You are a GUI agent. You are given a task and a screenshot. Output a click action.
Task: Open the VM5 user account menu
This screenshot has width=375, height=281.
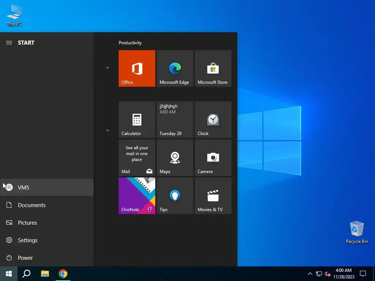pyautogui.click(x=47, y=187)
